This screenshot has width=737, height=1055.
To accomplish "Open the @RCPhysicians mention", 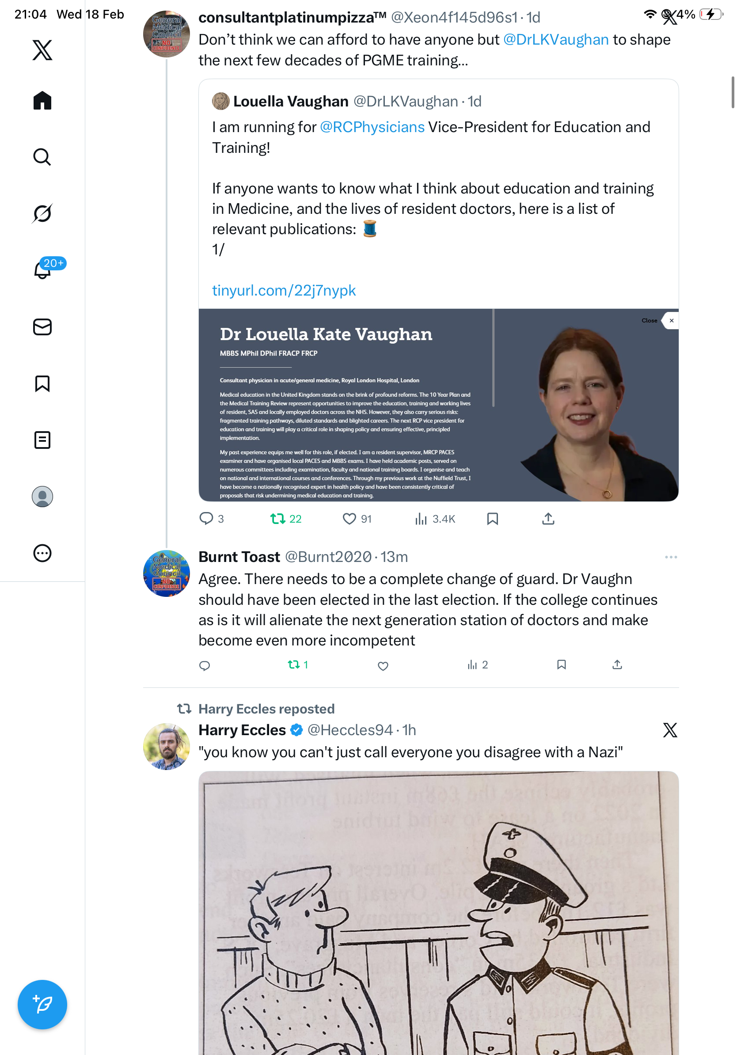I will click(x=372, y=127).
